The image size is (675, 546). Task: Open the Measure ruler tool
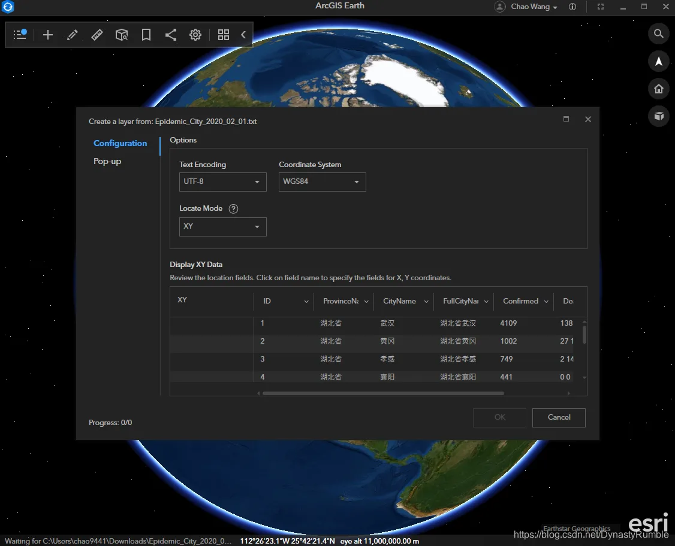coord(97,35)
